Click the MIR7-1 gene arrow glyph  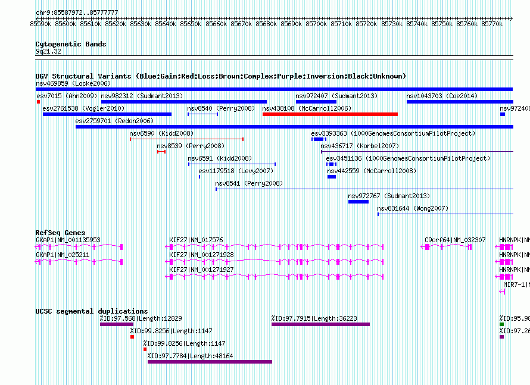502,292
